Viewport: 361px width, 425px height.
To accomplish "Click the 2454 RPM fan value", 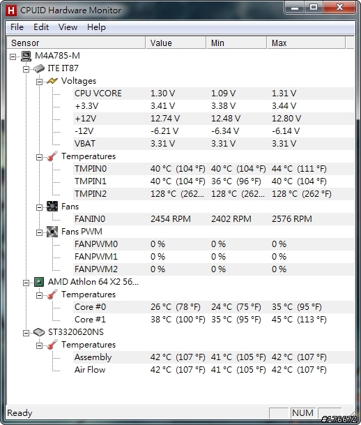I will coord(171,218).
